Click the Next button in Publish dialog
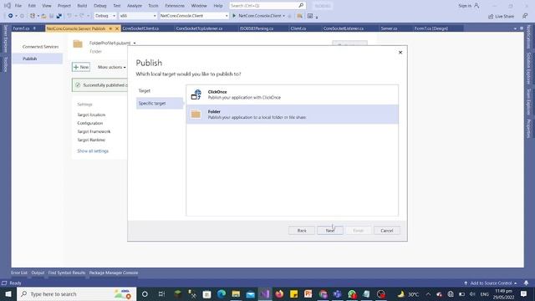The height and width of the screenshot is (301, 535). click(330, 231)
